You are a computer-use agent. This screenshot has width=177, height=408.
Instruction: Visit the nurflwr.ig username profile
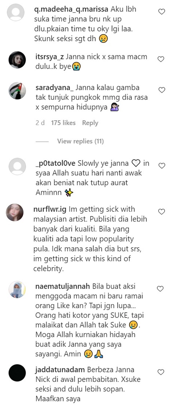click(x=50, y=210)
